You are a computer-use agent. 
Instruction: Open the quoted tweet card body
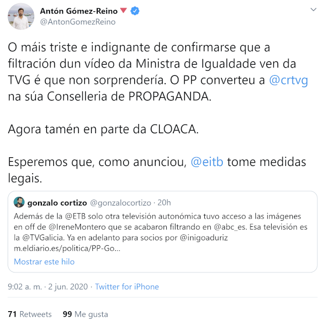click(162, 232)
